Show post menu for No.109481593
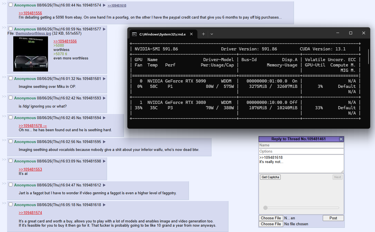 pos(104,98)
